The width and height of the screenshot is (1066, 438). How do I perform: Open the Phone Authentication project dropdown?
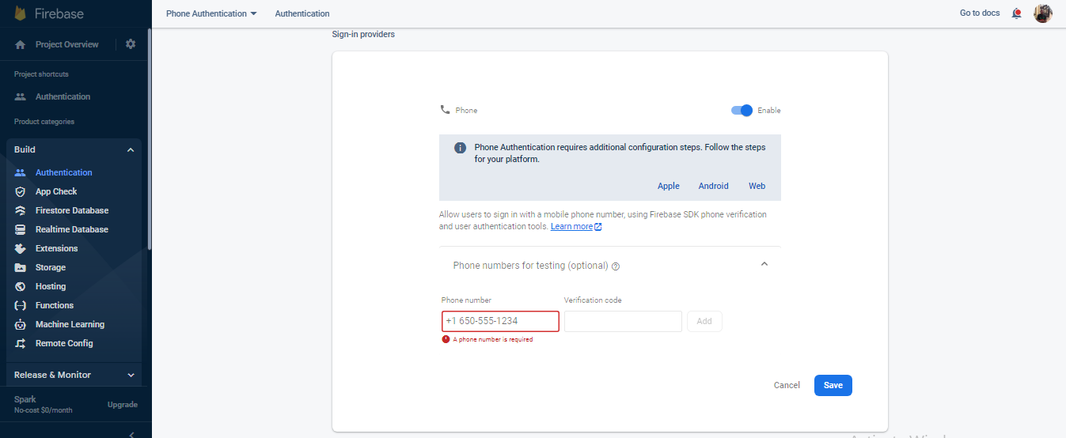pos(211,13)
